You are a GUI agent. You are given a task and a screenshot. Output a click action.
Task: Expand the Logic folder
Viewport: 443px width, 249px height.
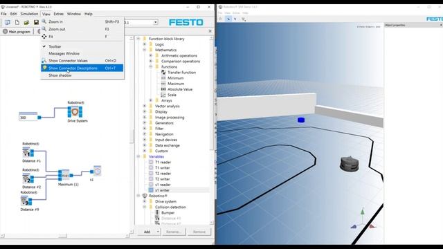coord(145,44)
